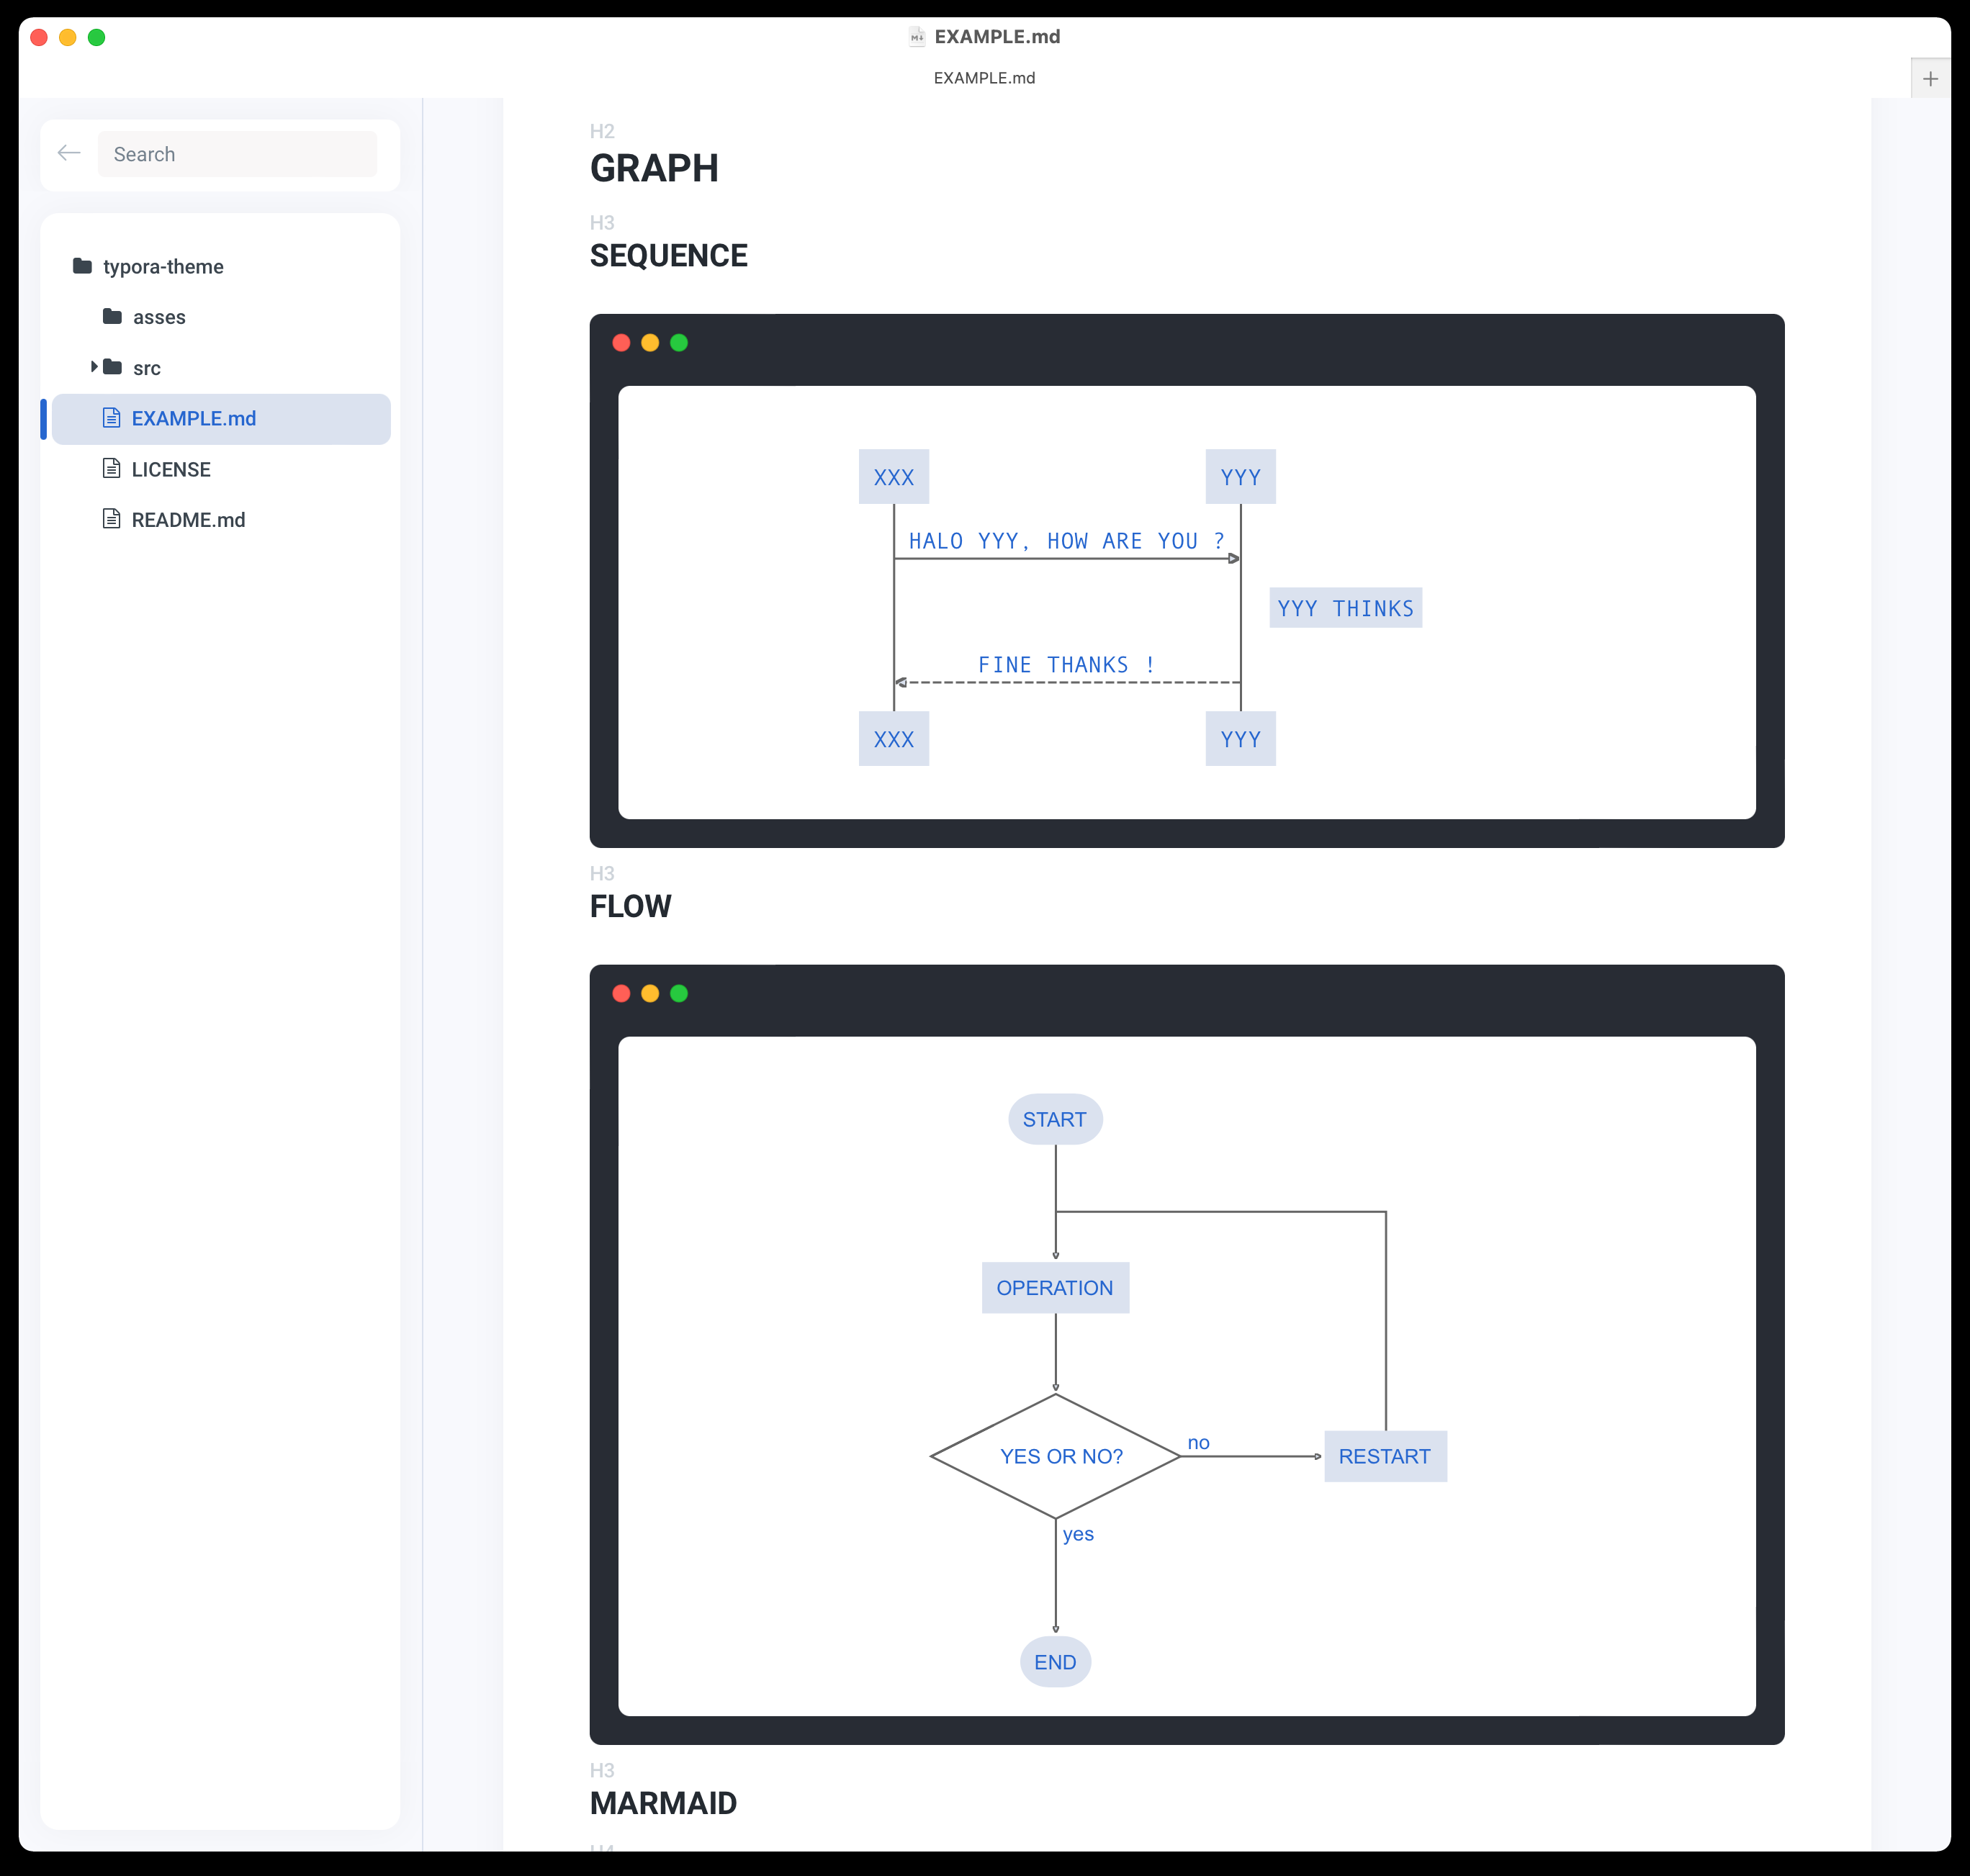Image resolution: width=1970 pixels, height=1876 pixels.
Task: Click the README.md file icon
Action: (112, 518)
